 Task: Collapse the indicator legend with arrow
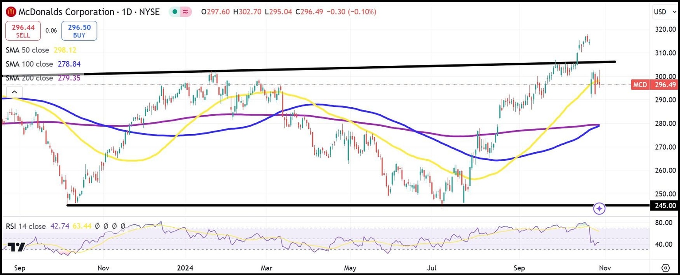tap(14, 92)
